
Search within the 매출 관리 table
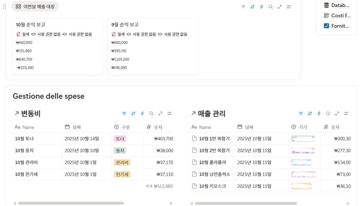[328, 113]
